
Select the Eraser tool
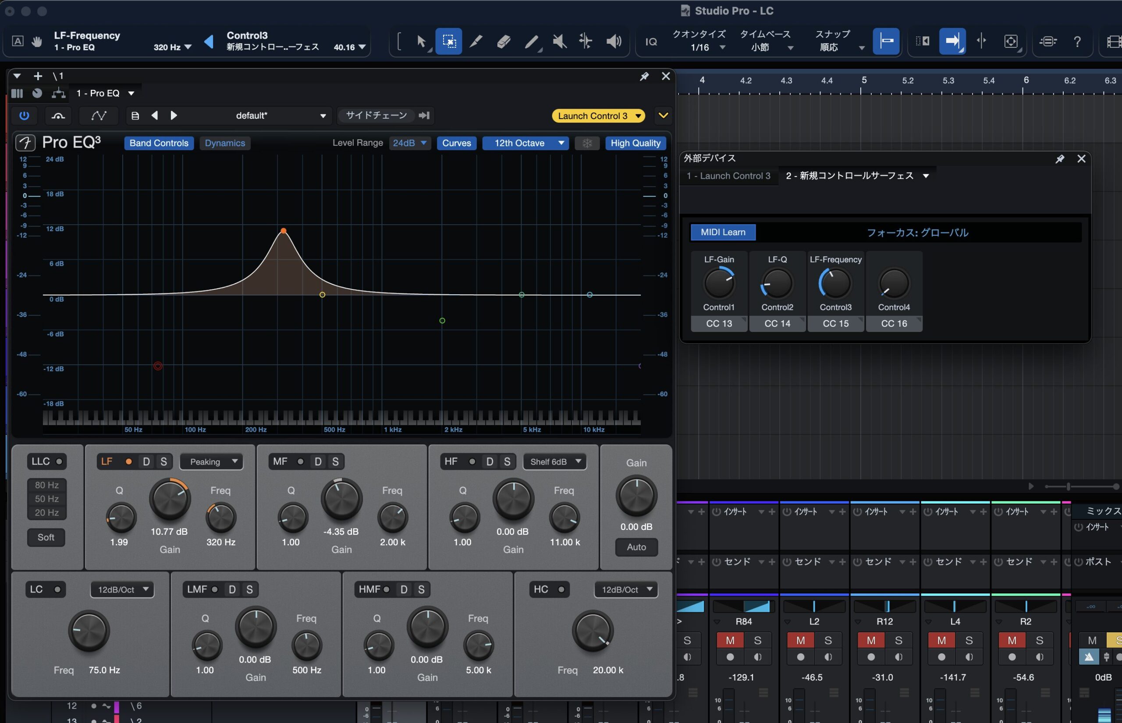click(503, 41)
